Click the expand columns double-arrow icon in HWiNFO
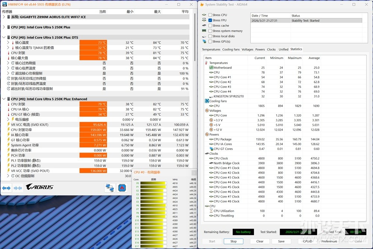The height and width of the screenshot is (249, 373). (6, 188)
